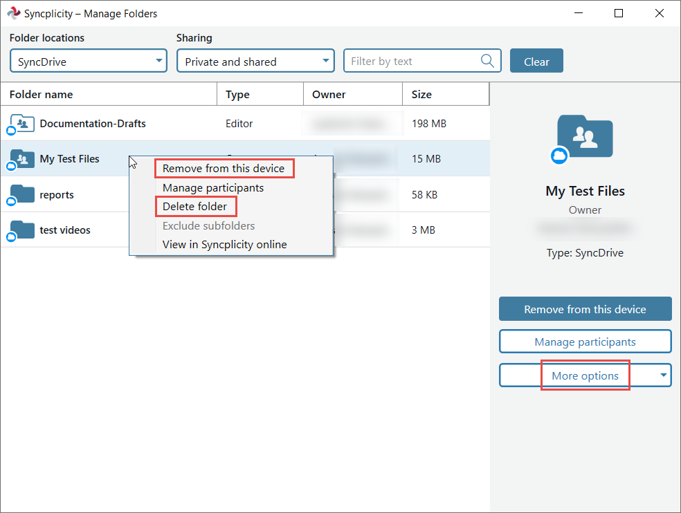
Task: Click the 58 KB size cell
Action: coord(424,195)
